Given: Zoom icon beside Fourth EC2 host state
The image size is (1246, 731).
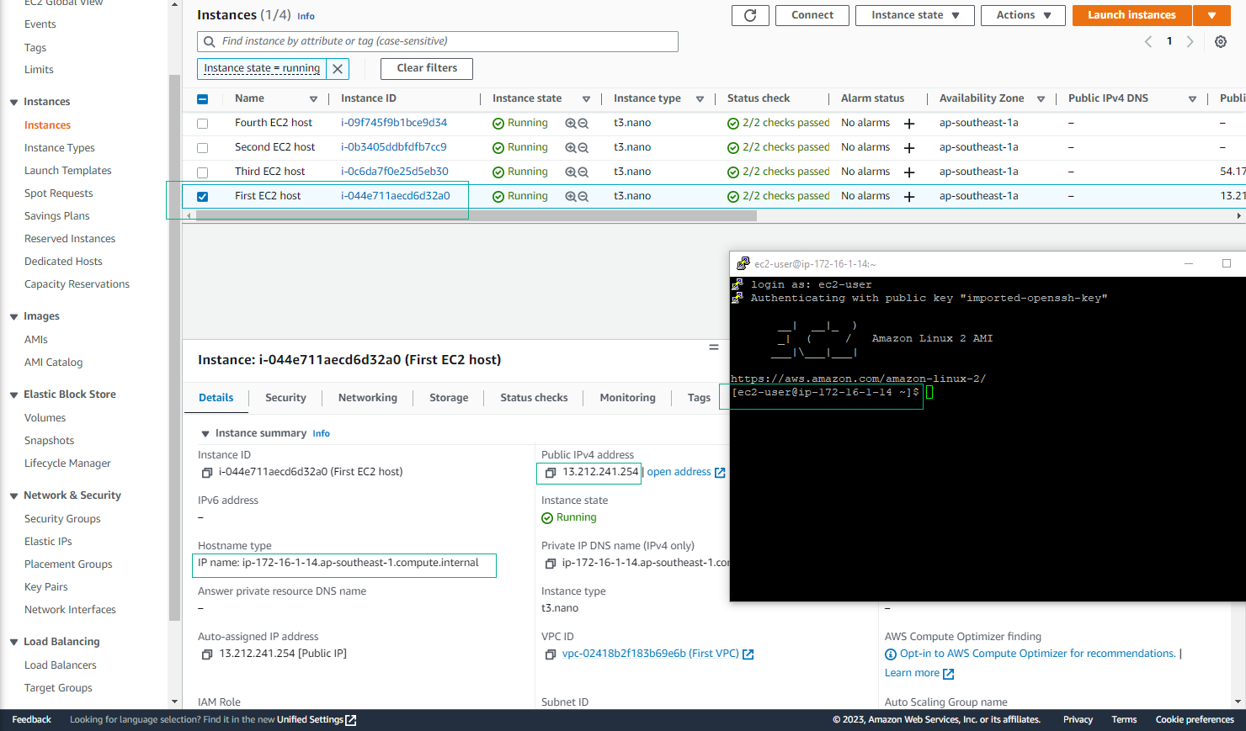Looking at the screenshot, I should [x=577, y=123].
